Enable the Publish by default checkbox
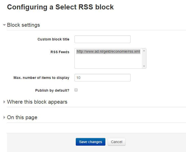Screen dimensions: 186x152 coord(76,90)
